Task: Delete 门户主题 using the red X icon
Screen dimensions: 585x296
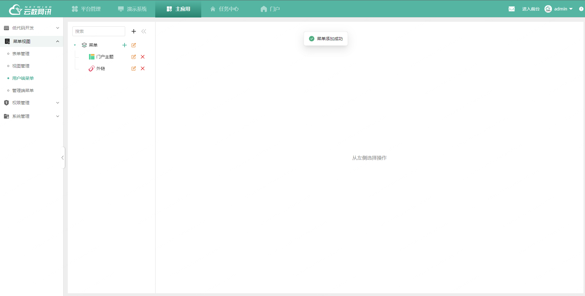Action: 143,57
